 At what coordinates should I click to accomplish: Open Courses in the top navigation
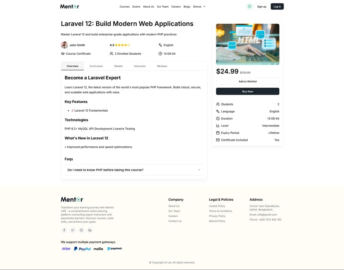point(125,7)
